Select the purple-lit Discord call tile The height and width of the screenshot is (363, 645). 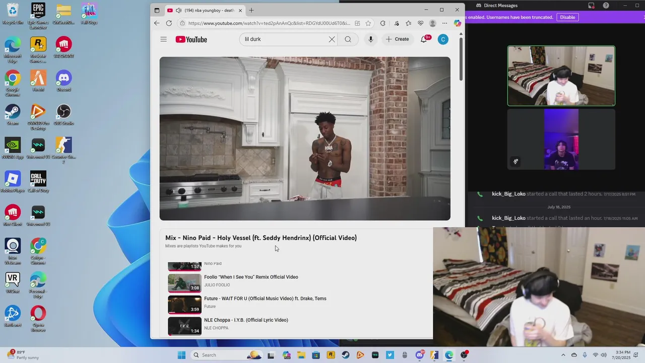[x=561, y=140]
